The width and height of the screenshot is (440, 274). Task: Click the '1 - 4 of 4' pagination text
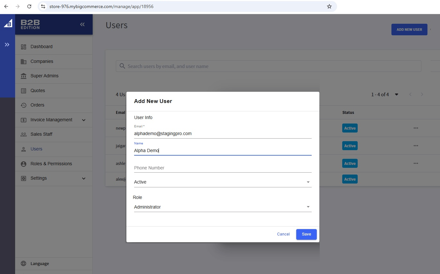(380, 94)
